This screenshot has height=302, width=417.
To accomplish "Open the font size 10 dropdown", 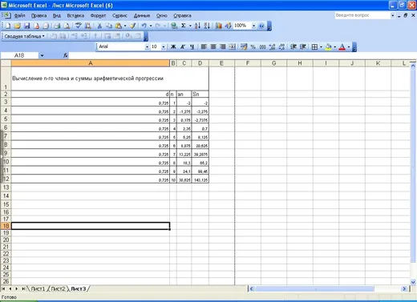I will pos(164,47).
